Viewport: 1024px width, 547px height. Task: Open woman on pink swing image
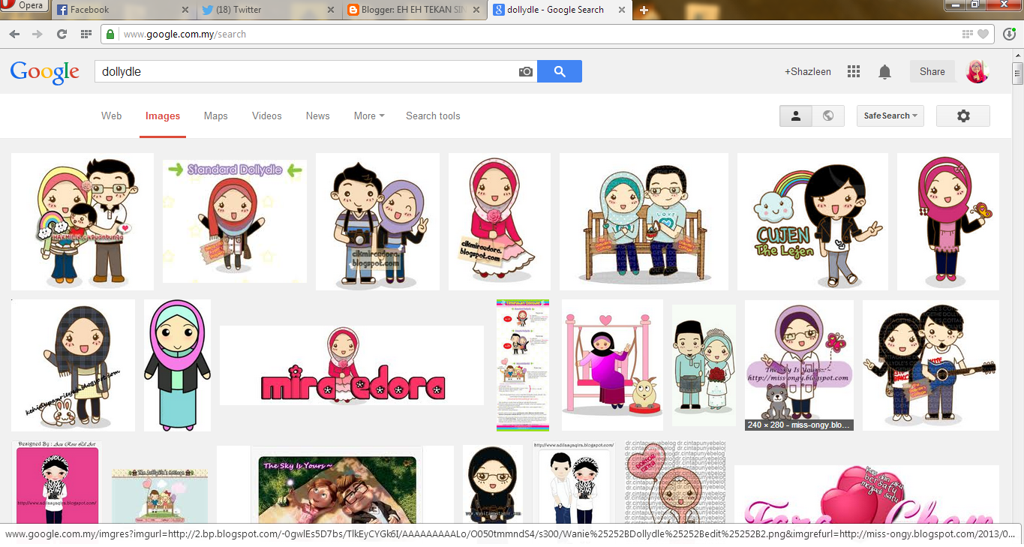point(612,365)
